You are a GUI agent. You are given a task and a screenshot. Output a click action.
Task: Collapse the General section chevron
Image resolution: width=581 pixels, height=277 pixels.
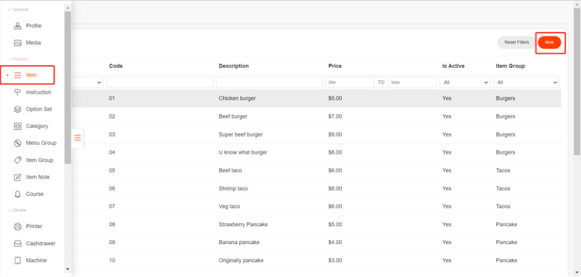coord(9,10)
